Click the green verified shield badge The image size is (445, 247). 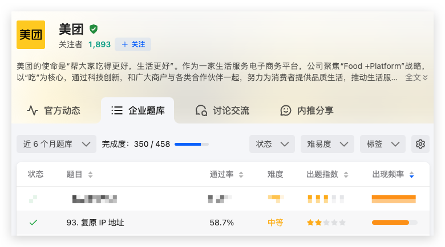coord(94,29)
